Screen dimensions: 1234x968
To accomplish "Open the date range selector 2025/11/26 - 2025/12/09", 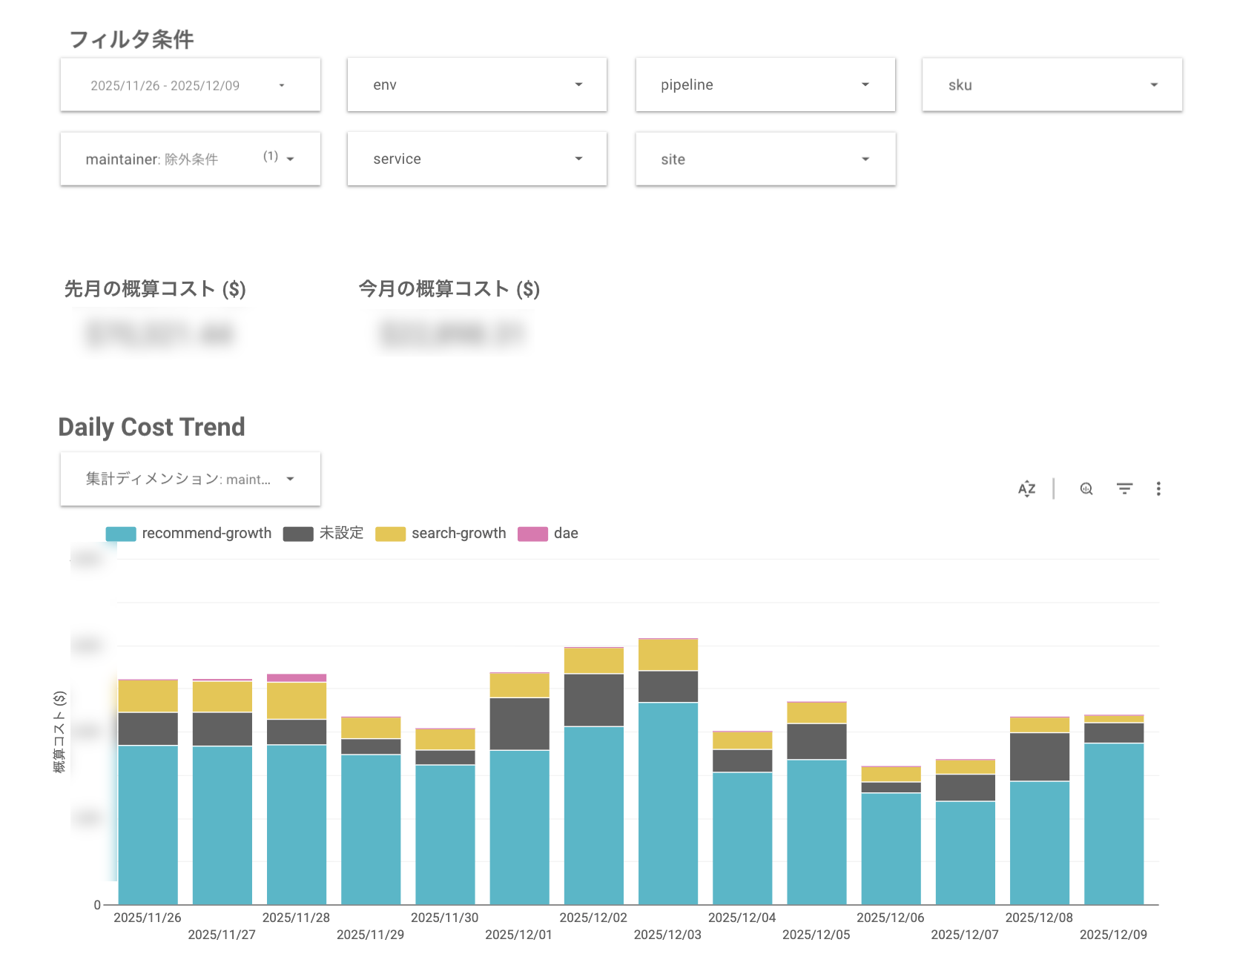I will point(190,84).
